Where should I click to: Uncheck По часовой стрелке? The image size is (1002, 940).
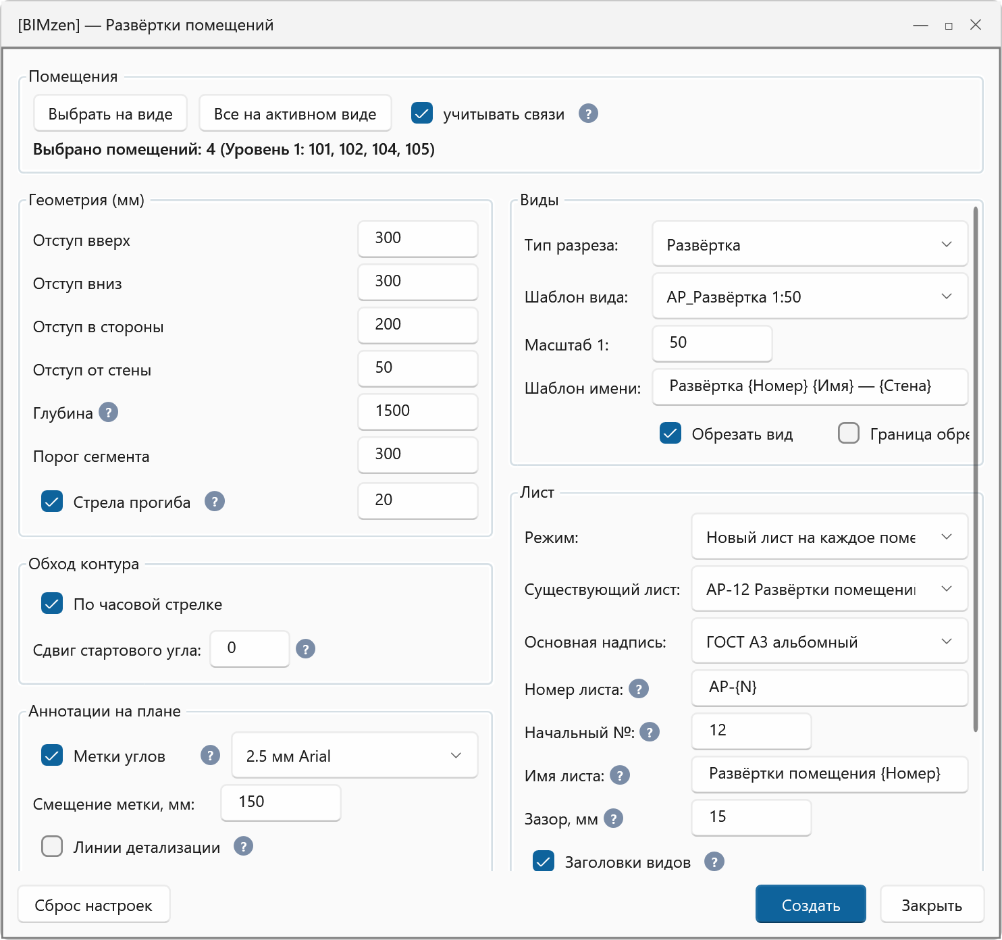tap(52, 603)
